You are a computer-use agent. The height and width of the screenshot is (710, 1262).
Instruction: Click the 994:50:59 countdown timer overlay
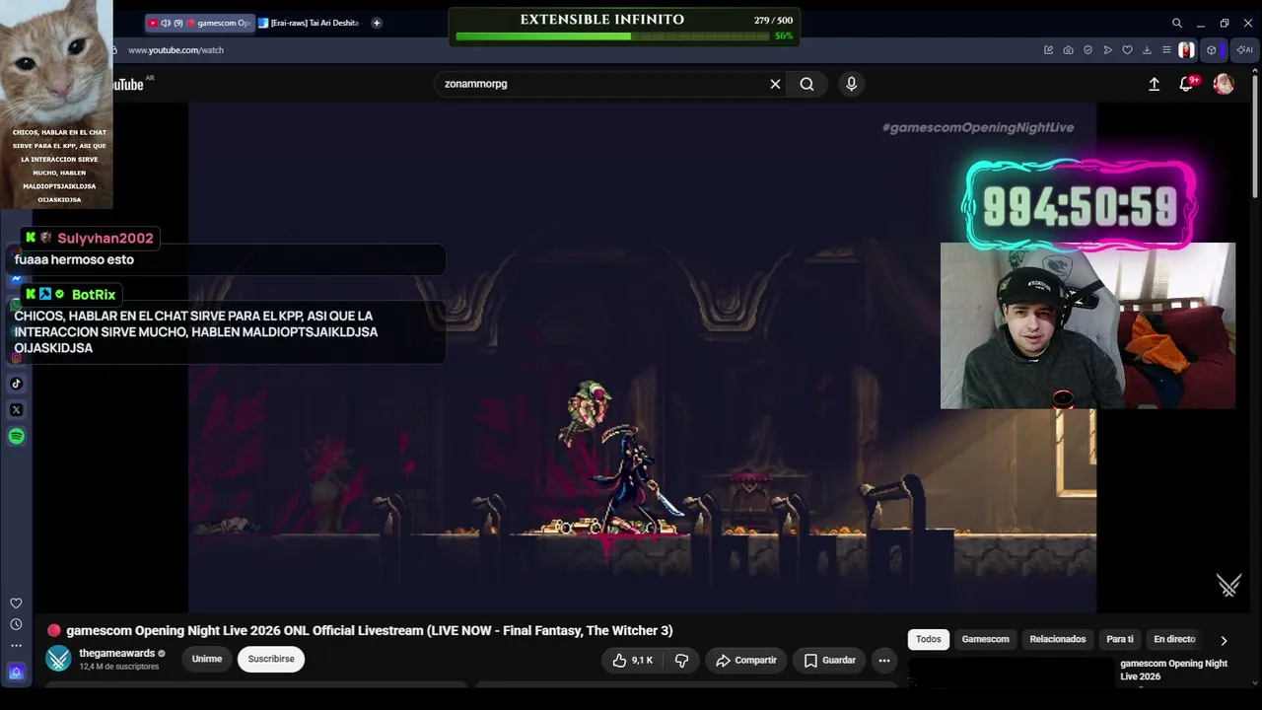pos(1081,206)
